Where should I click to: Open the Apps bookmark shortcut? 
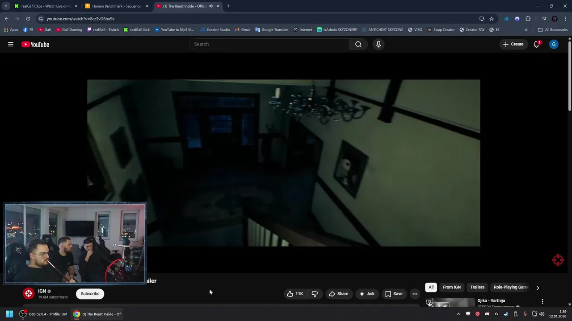click(11, 30)
